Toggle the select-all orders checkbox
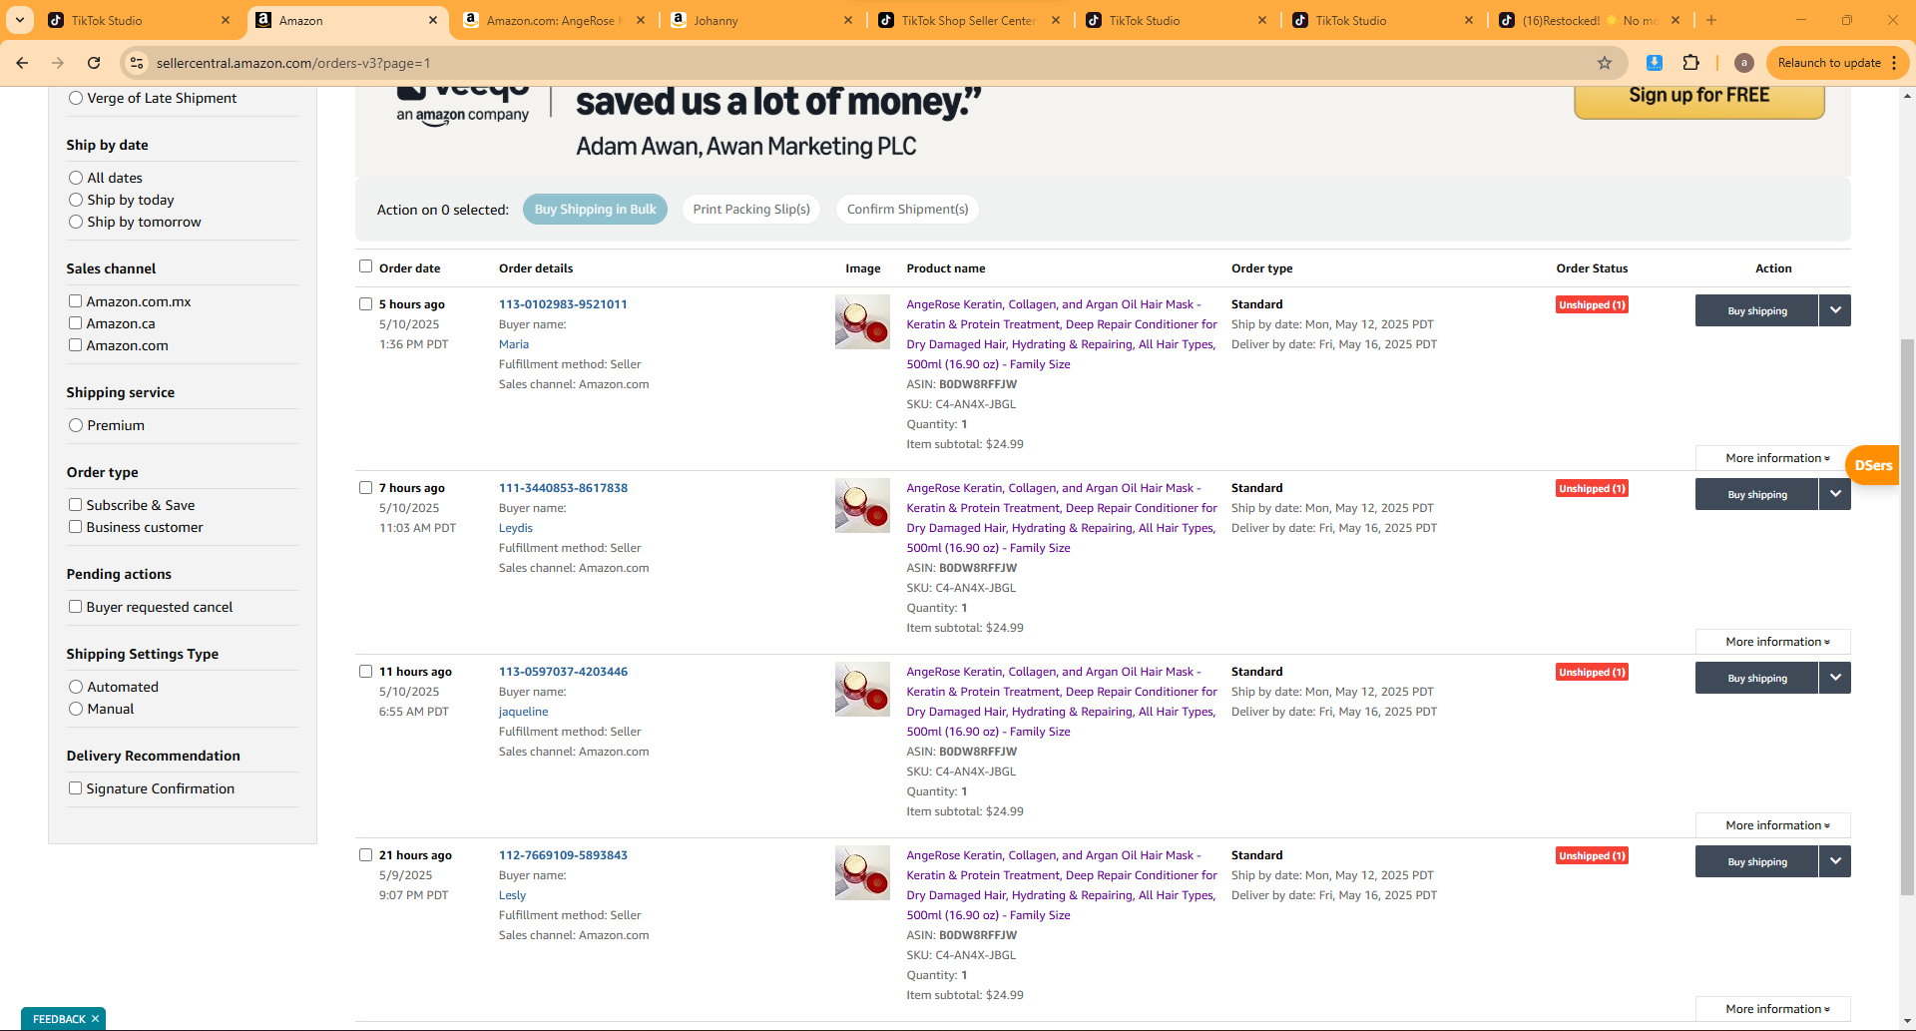This screenshot has width=1916, height=1031. coord(365,266)
